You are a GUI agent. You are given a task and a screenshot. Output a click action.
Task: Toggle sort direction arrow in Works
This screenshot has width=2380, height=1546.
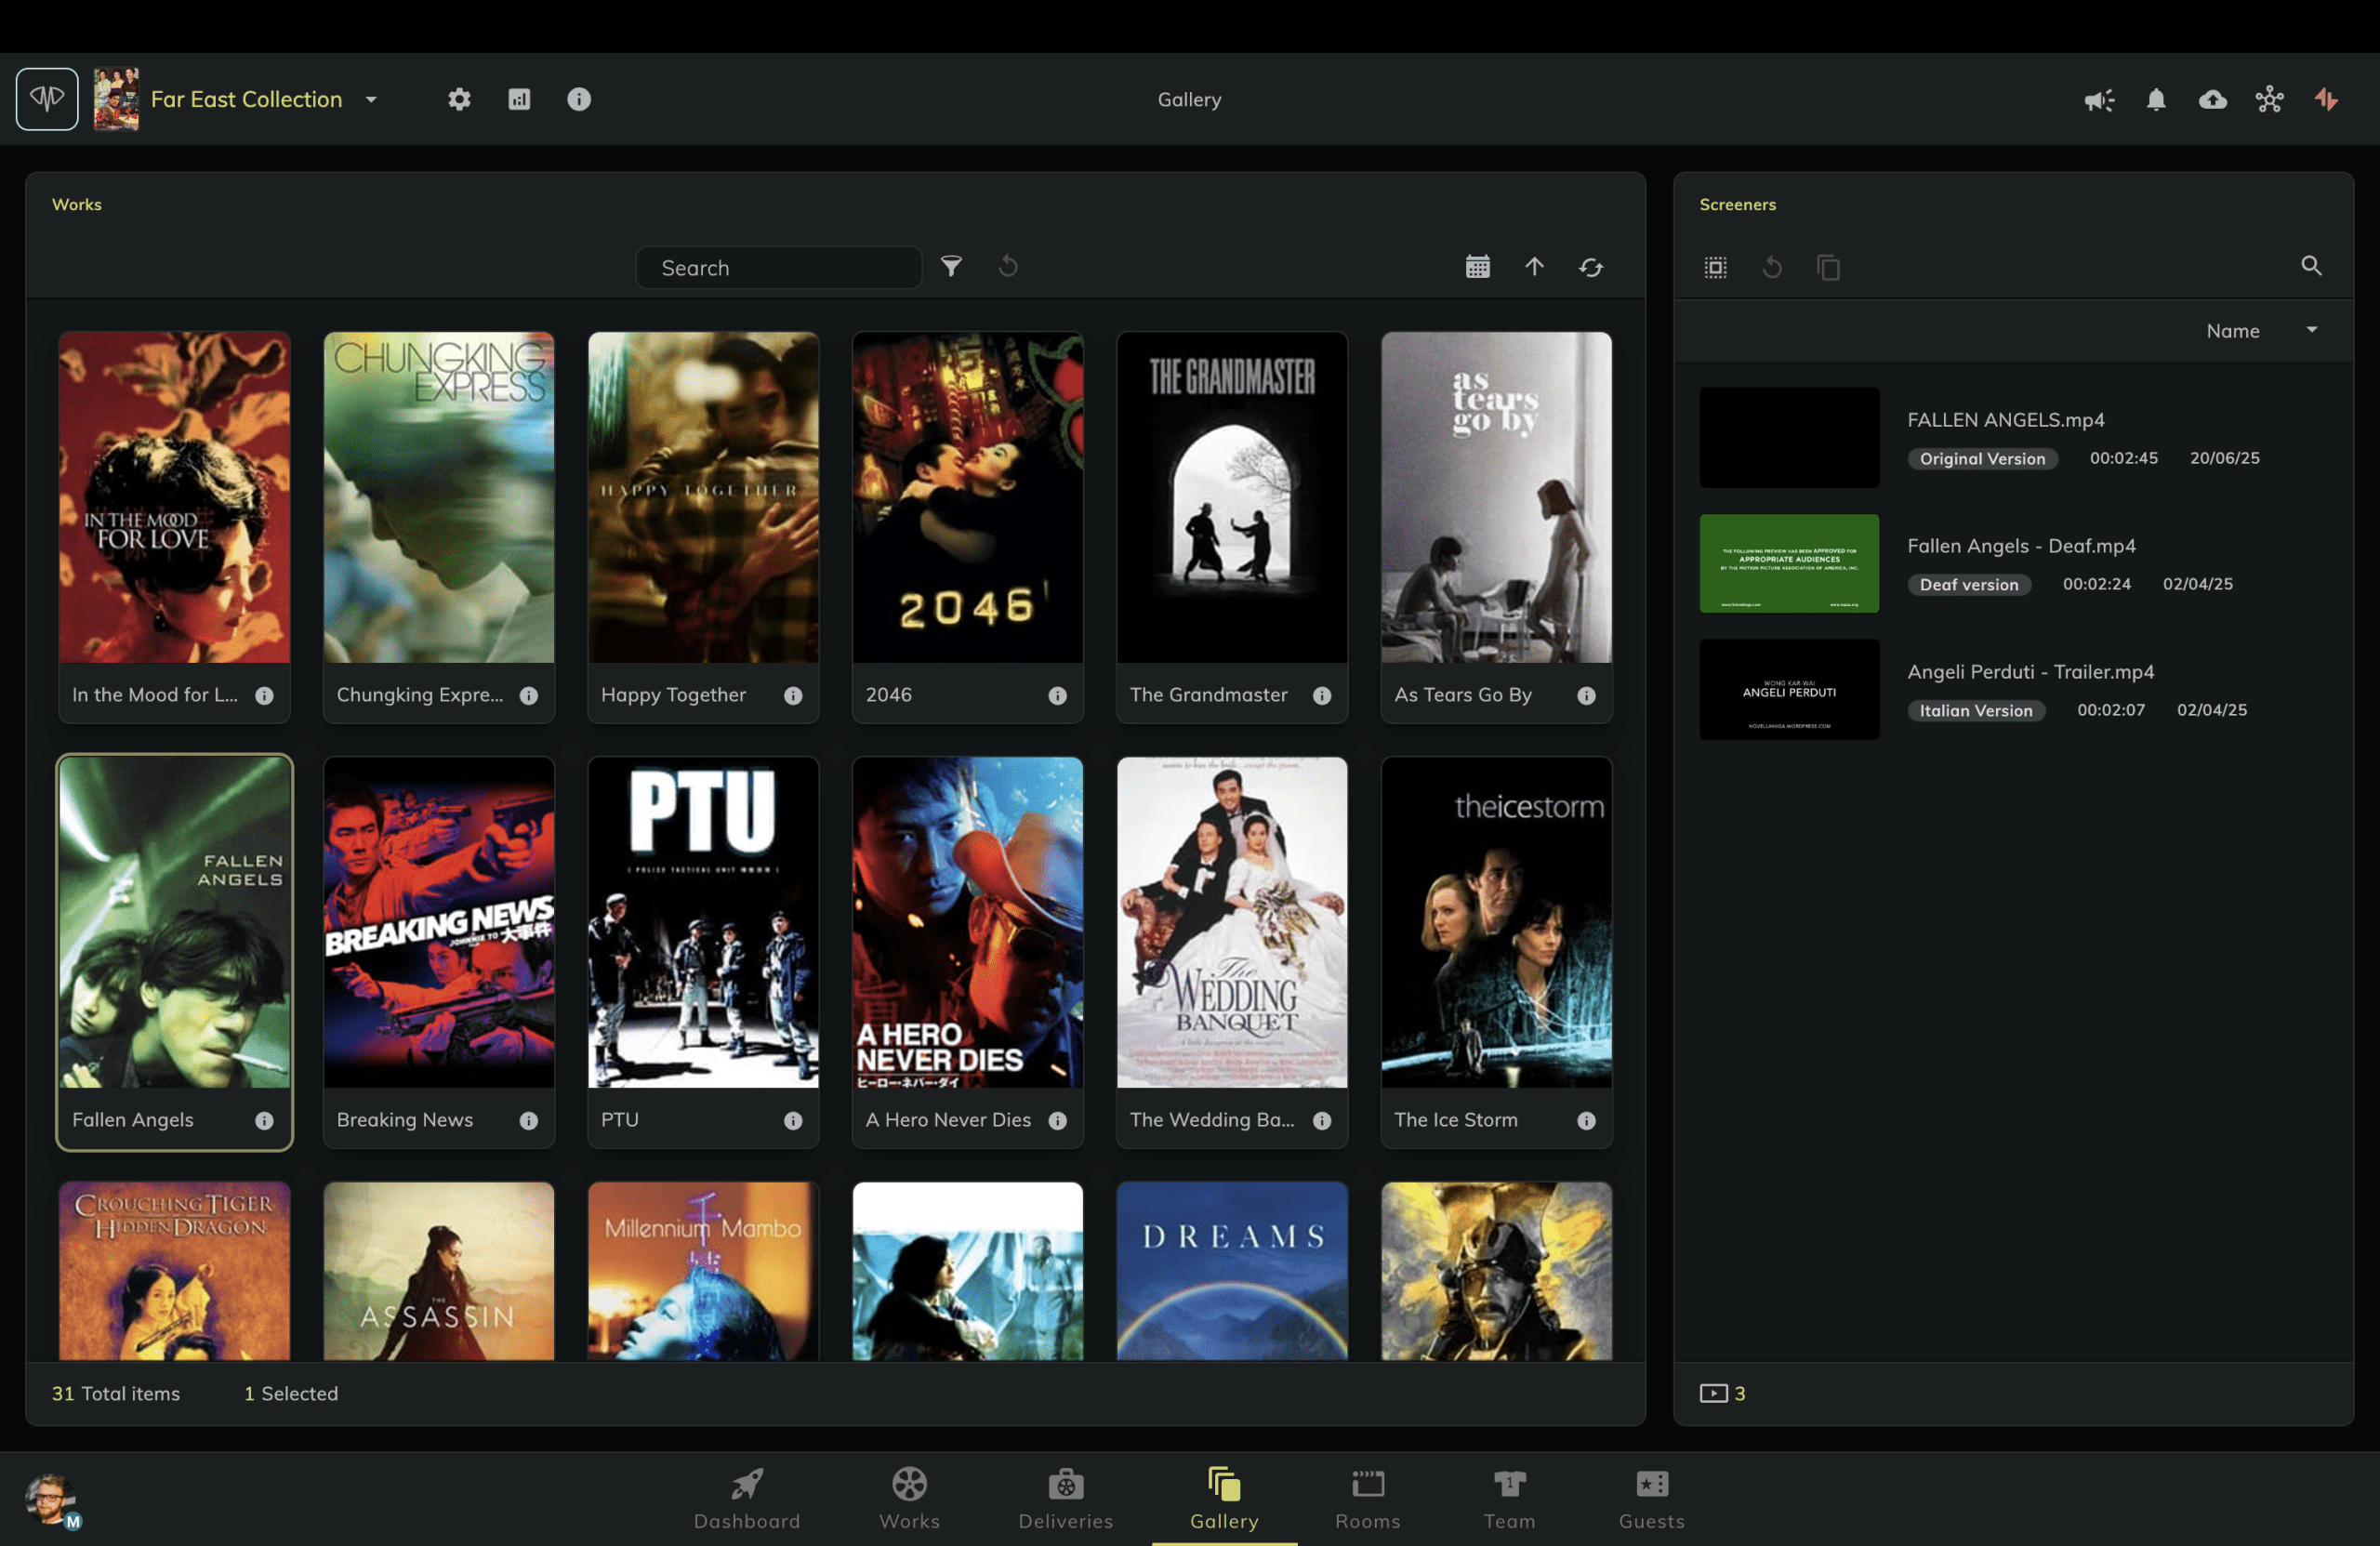pos(1534,266)
